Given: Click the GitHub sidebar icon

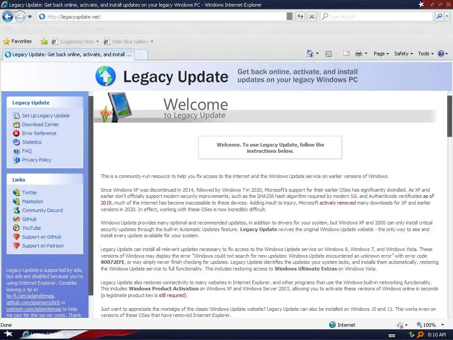Looking at the screenshot, I should point(16,219).
